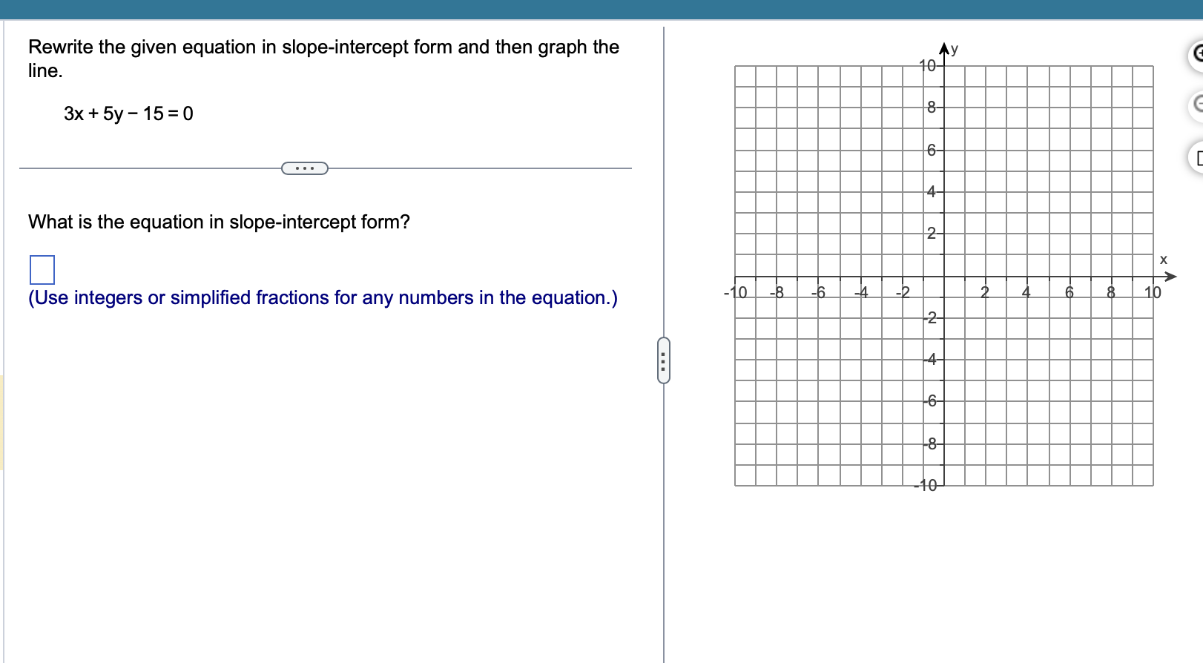Expand the graph using the square icon
The image size is (1203, 663).
(1199, 156)
